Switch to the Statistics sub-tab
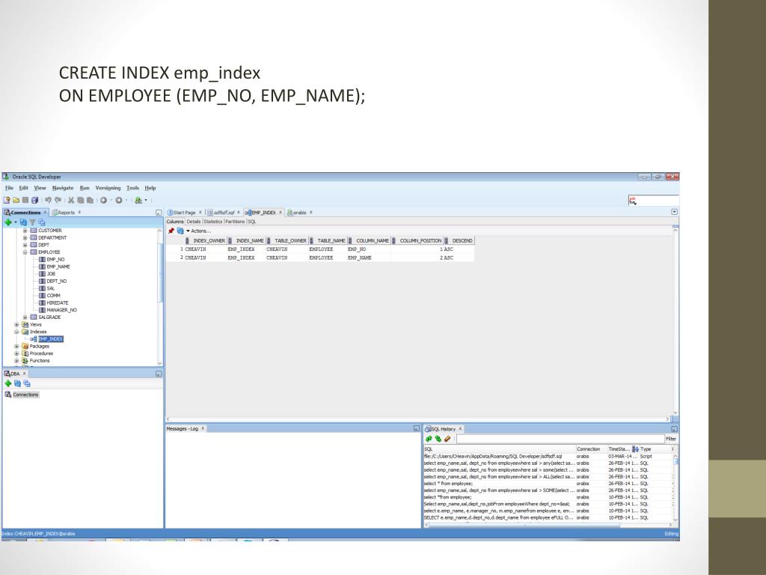This screenshot has height=575, width=766. 213,222
